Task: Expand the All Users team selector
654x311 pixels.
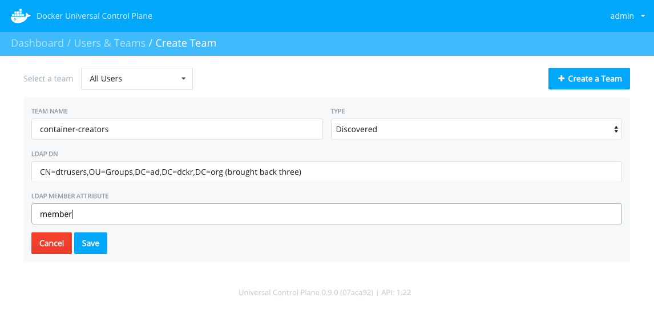Action: click(x=137, y=79)
